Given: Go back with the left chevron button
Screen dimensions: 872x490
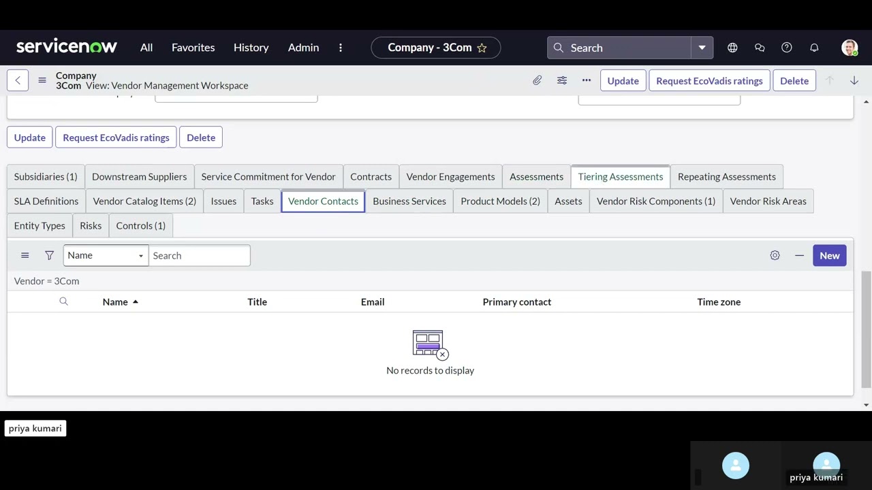Looking at the screenshot, I should point(18,80).
